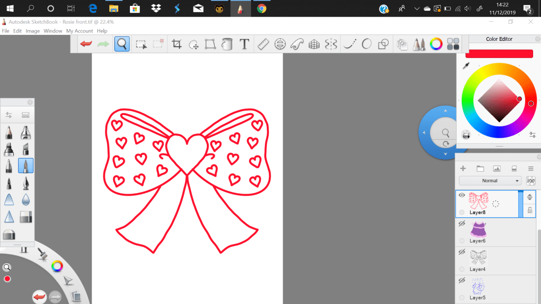The width and height of the screenshot is (541, 304).
Task: Add a new layer with plus button
Action: tap(463, 169)
